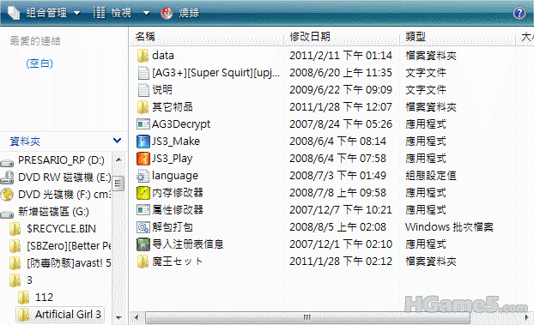Click the JS3_Make application icon
The height and width of the screenshot is (325, 534).
click(x=143, y=141)
